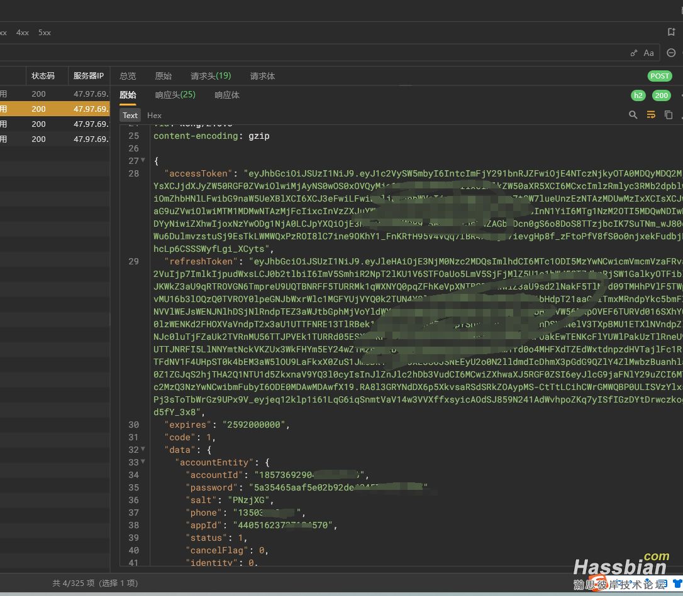Select the highlighted orange request row
This screenshot has height=596, width=683.
pos(55,109)
